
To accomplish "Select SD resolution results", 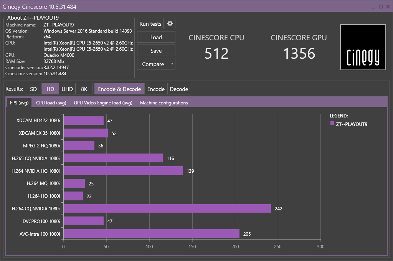I will point(33,89).
